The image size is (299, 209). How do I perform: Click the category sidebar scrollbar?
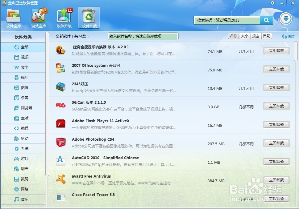point(47,104)
